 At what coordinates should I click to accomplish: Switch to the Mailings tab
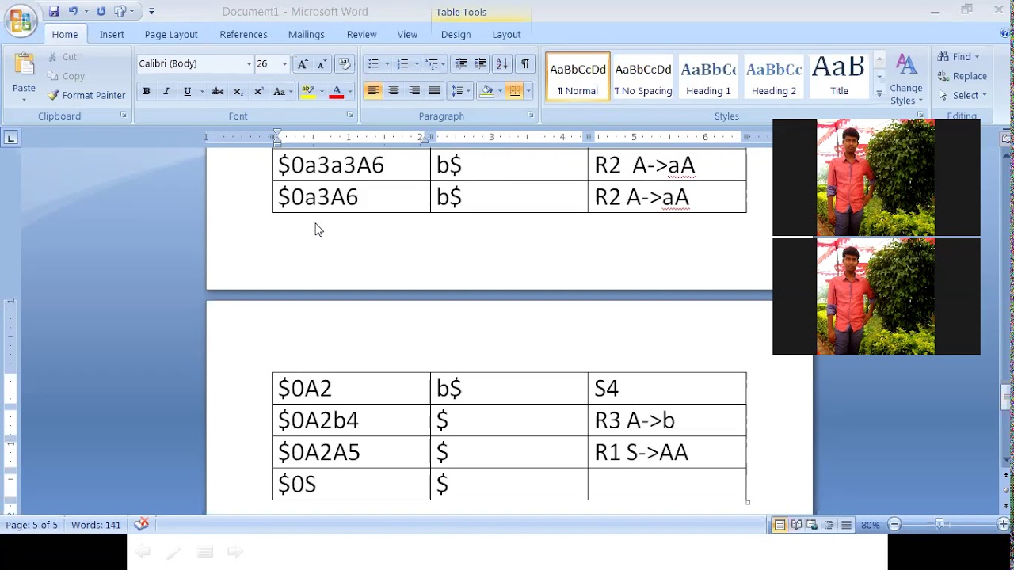[306, 34]
